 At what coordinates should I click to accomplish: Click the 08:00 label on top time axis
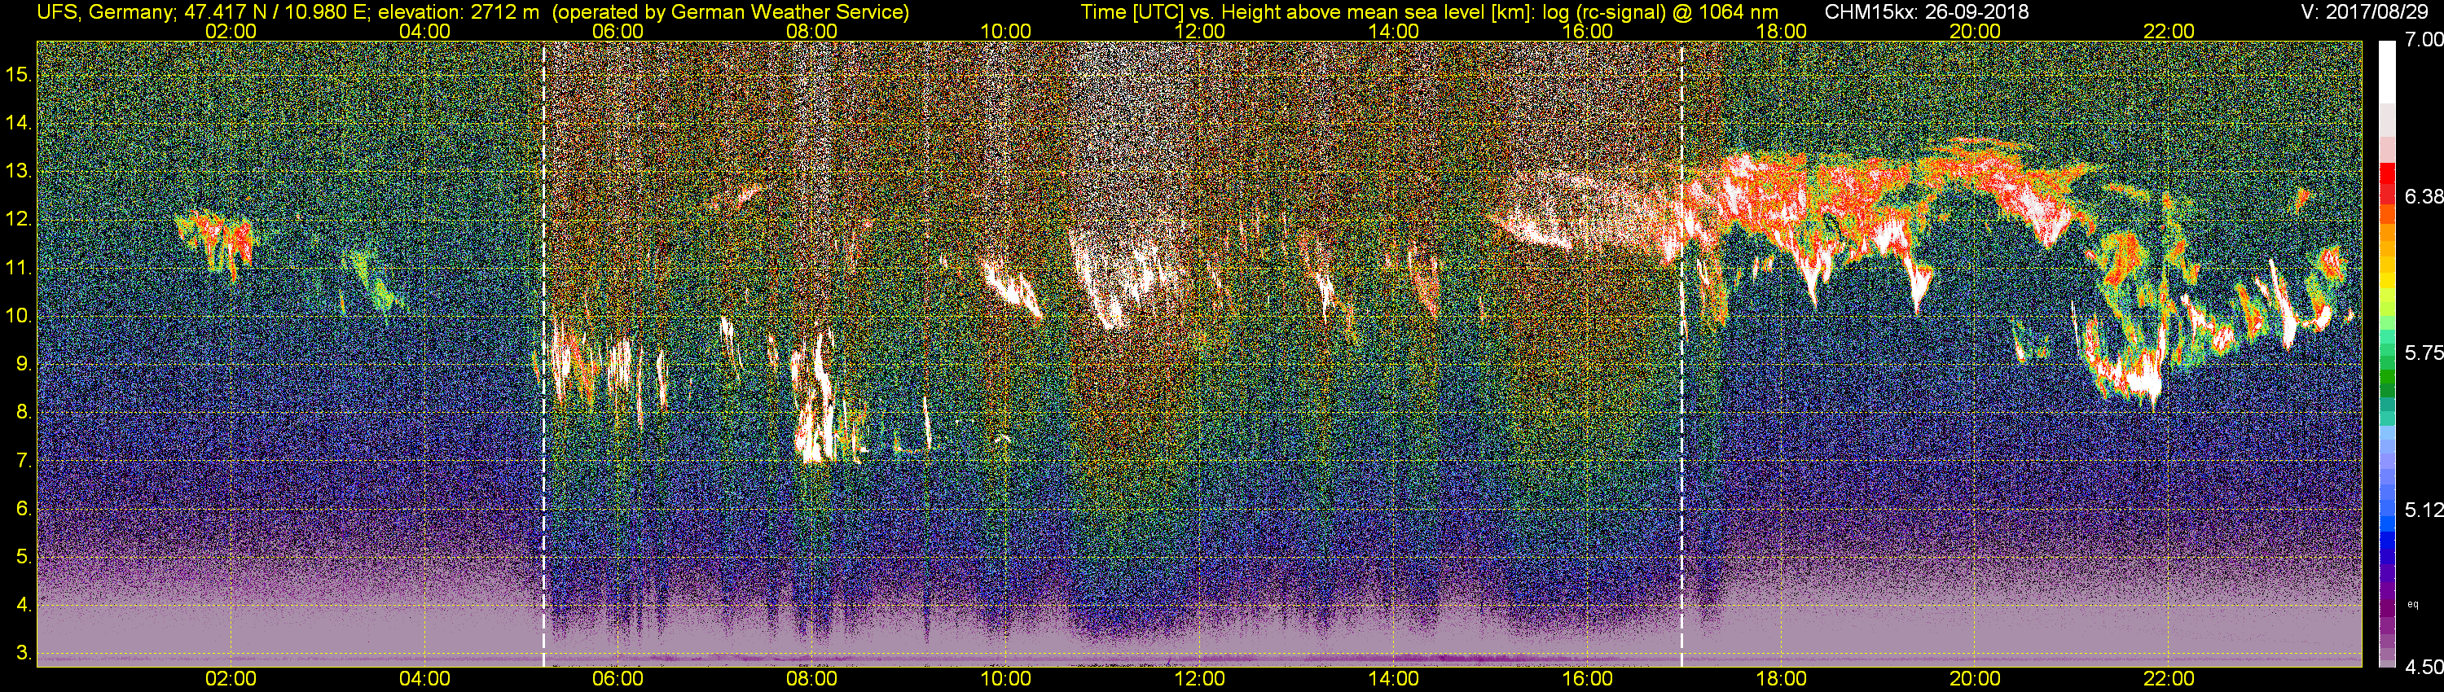coord(812,31)
